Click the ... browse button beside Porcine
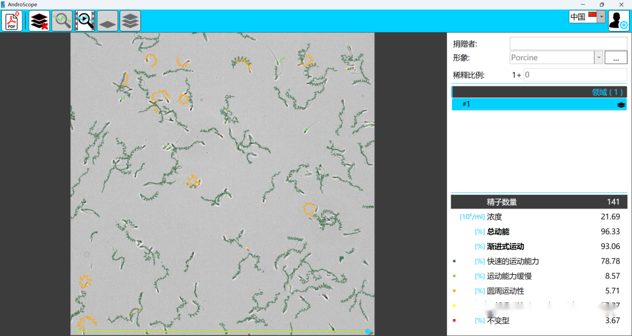This screenshot has width=632, height=336. (x=616, y=57)
